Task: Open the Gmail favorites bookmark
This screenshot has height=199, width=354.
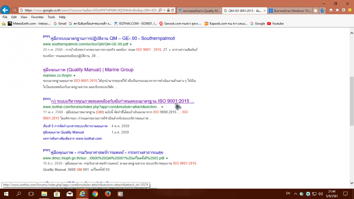Action: pos(60,24)
